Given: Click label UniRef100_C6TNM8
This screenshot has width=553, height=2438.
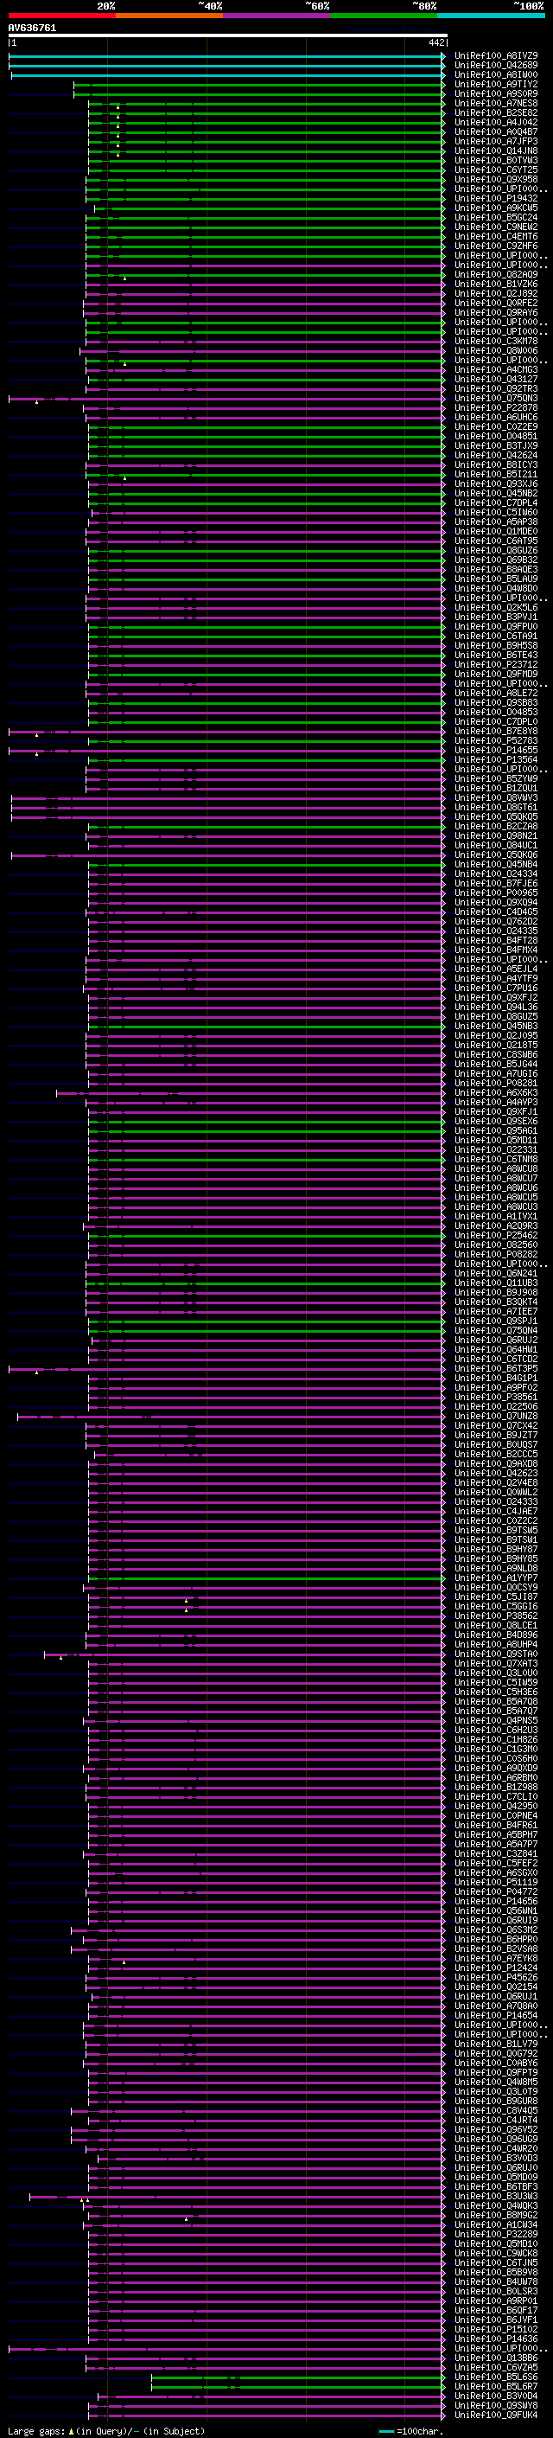Looking at the screenshot, I should 496,1160.
